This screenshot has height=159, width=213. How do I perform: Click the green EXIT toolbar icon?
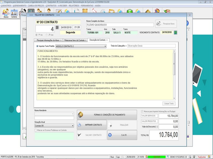coord(167,11)
